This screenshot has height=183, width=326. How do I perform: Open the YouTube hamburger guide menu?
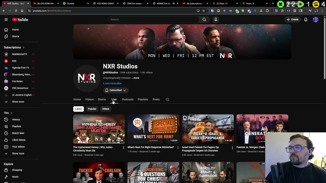point(6,20)
